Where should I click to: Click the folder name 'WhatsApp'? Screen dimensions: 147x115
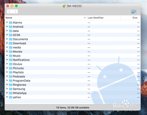tap(20, 93)
